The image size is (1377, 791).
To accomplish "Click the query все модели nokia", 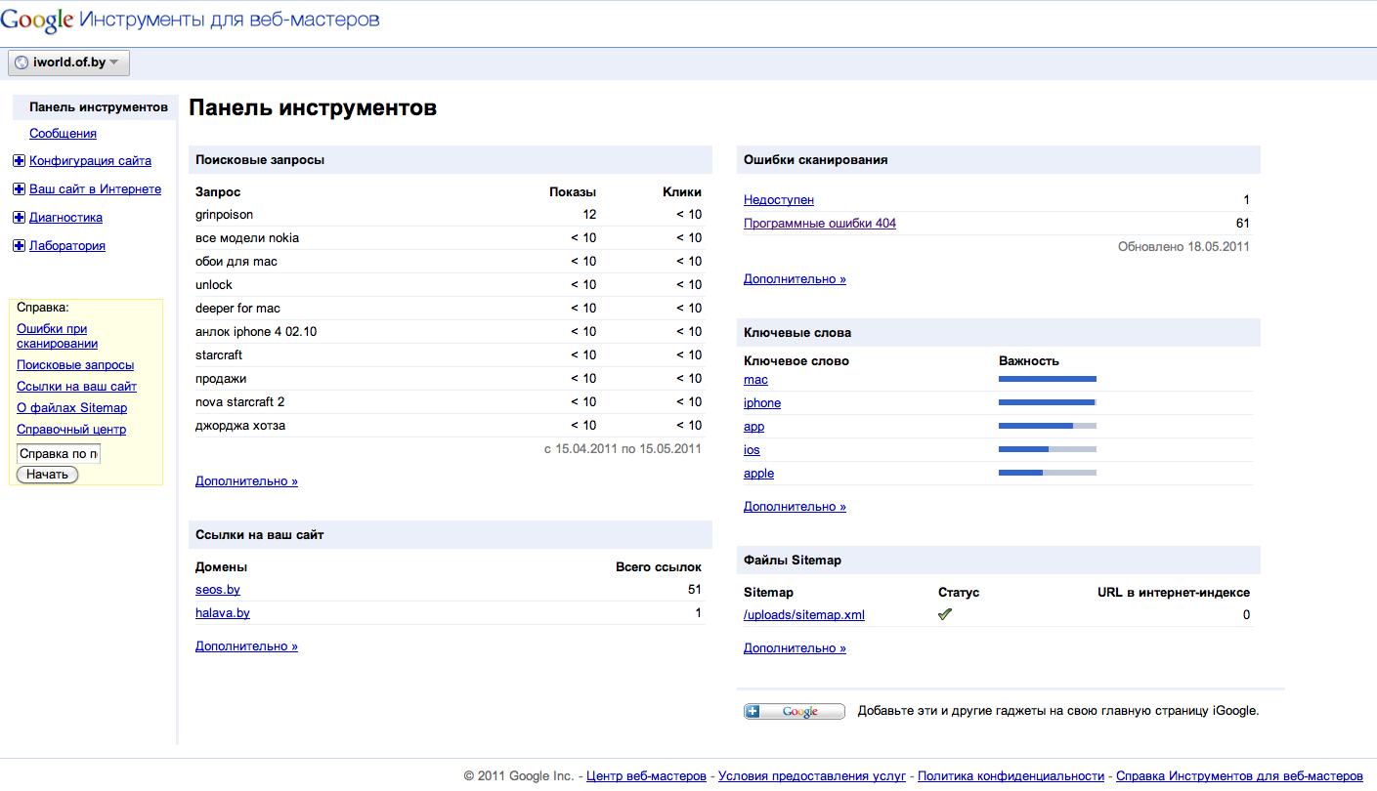I will 247,238.
